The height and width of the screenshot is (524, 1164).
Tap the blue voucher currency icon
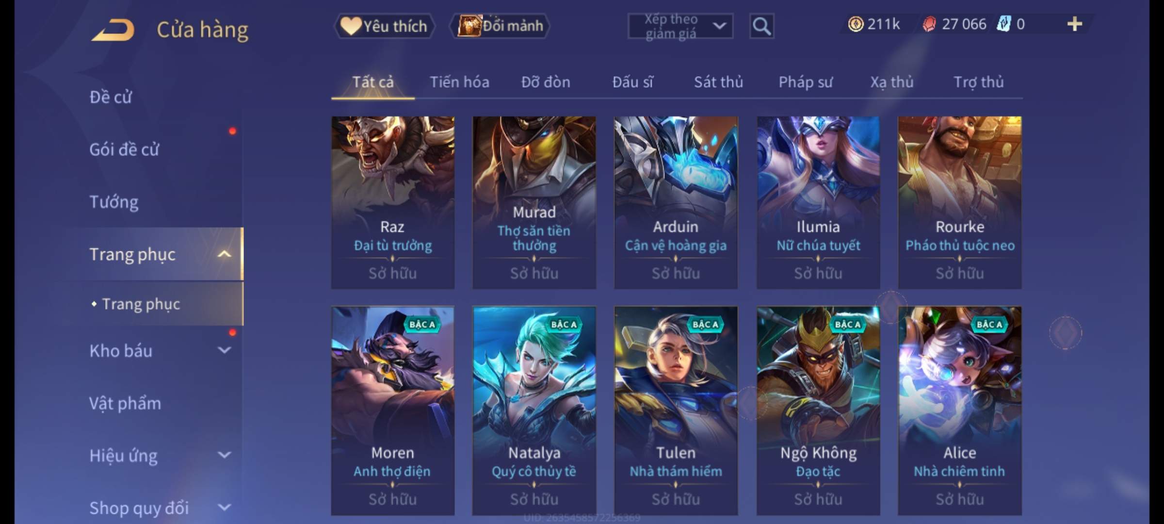point(1003,24)
